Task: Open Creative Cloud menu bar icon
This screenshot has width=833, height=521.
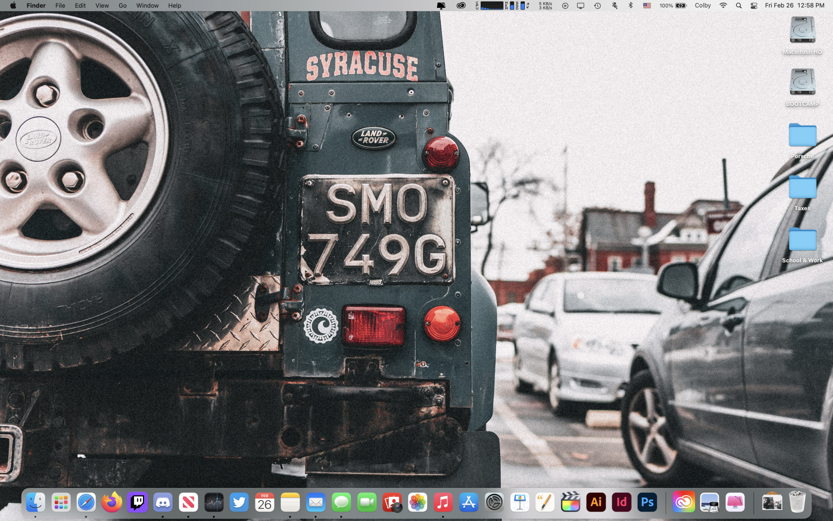Action: click(x=461, y=5)
